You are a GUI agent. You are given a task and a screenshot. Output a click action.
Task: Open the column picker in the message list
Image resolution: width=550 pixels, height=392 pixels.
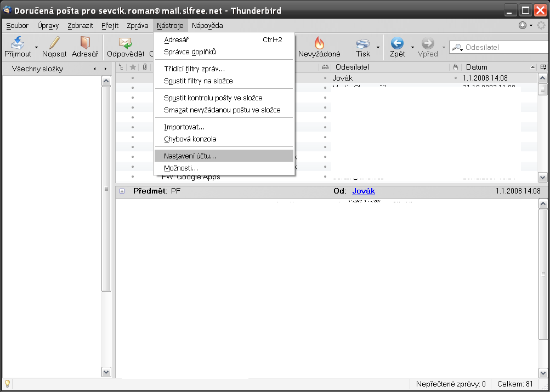[543, 67]
